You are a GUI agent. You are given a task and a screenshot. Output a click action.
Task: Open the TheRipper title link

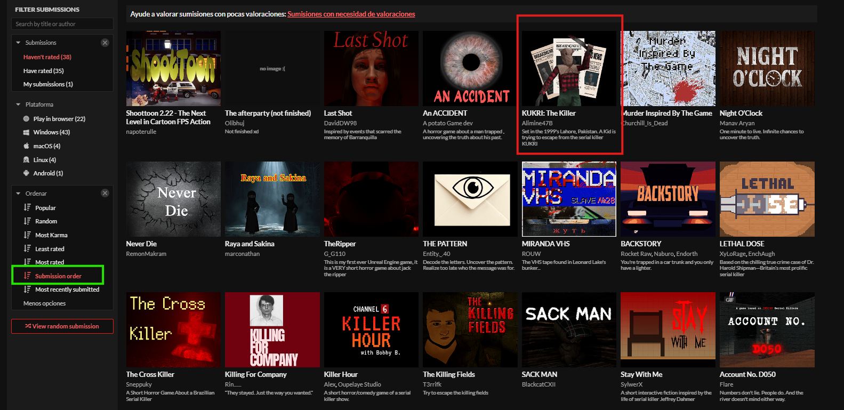click(x=340, y=244)
